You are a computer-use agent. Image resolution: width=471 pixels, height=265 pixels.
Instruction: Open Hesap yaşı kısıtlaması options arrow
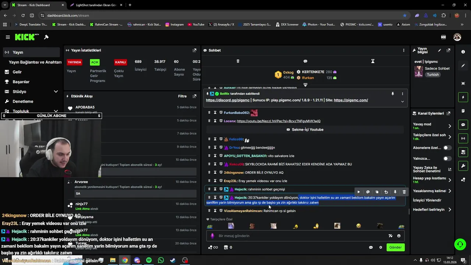[x=450, y=180]
